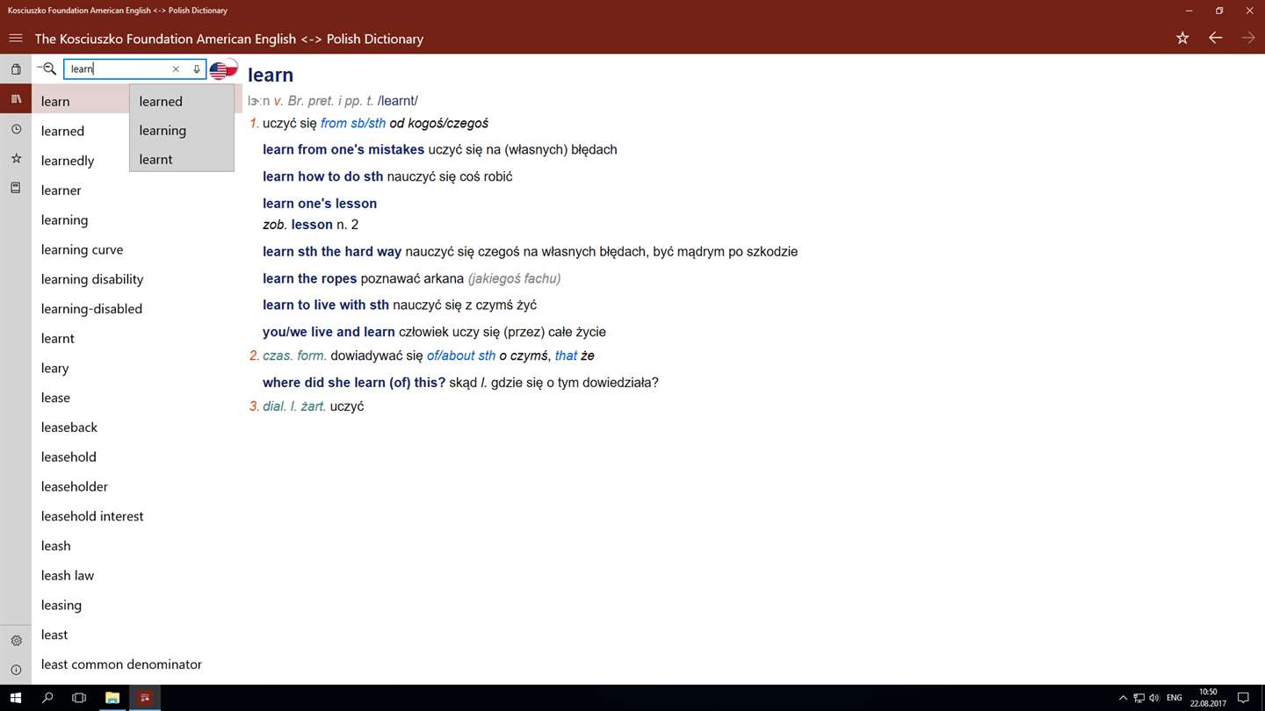Select 'leash law' in the word list

click(136, 575)
